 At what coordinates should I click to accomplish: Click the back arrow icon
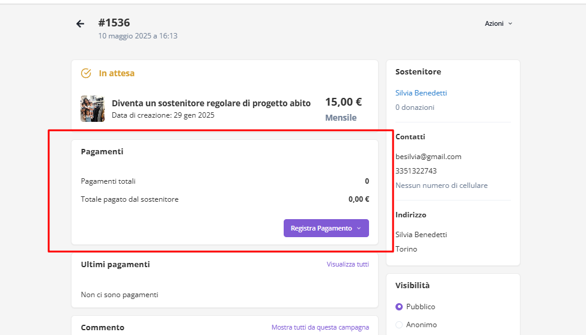pos(80,24)
